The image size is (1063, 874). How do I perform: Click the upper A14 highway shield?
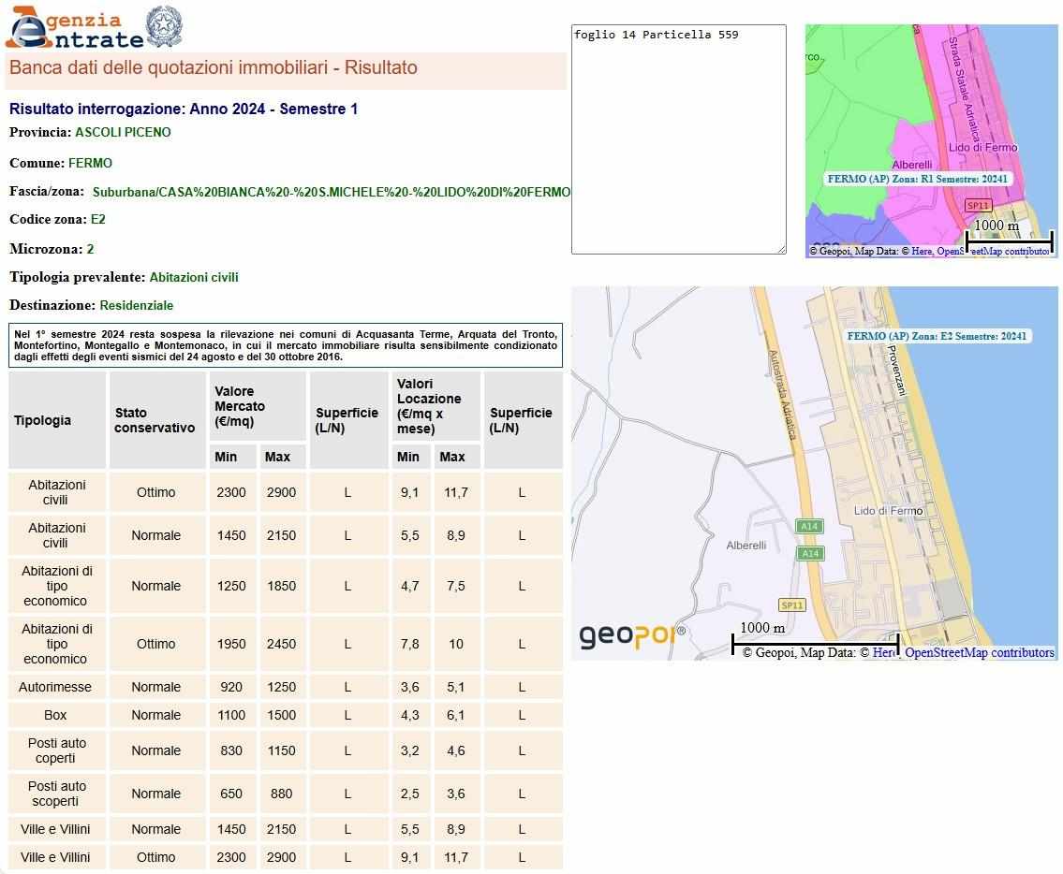pyautogui.click(x=809, y=527)
